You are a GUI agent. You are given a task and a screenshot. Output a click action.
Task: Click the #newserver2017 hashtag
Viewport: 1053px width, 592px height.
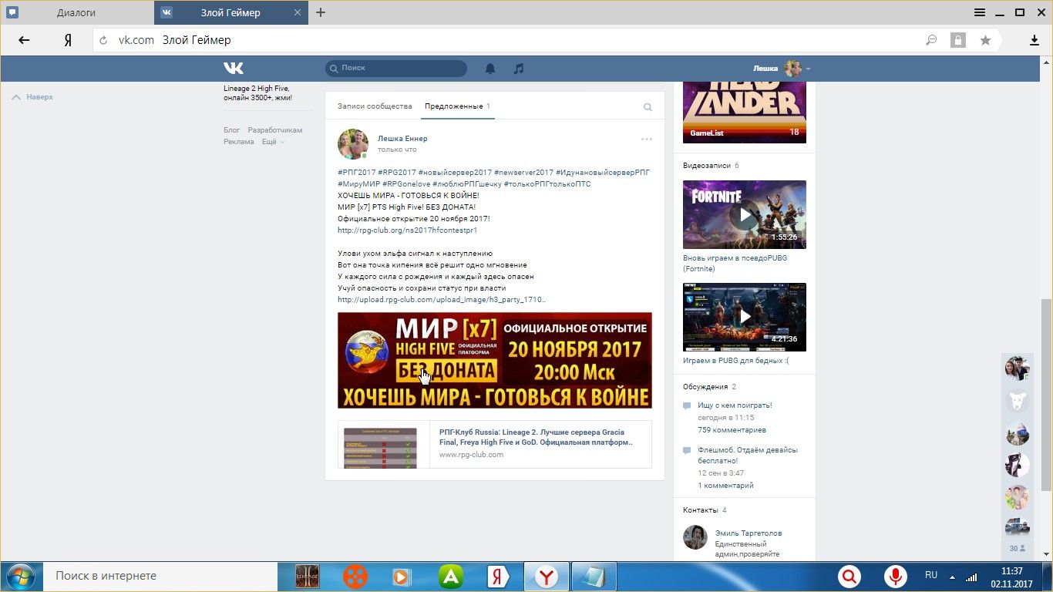point(523,173)
